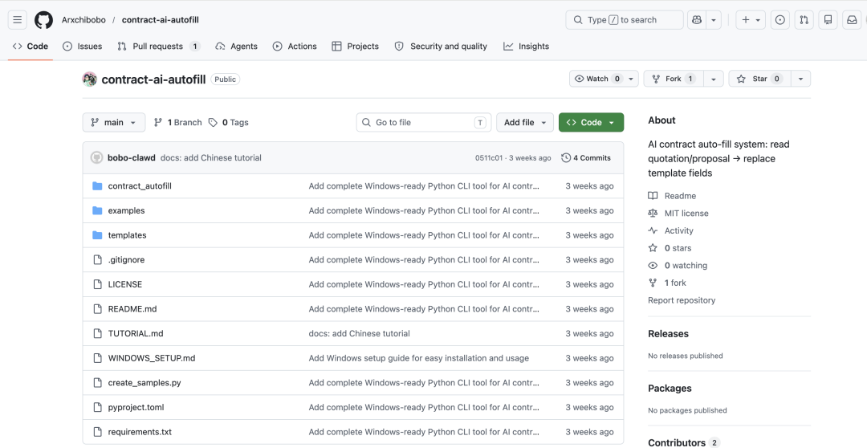The width and height of the screenshot is (867, 448).
Task: Open contract-ai-autofill breadcrumb link
Action: (x=161, y=20)
